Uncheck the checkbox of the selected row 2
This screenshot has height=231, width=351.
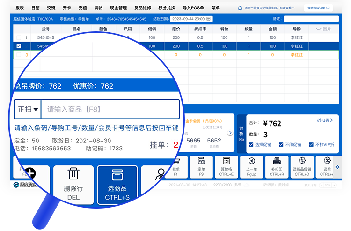(x=19, y=46)
